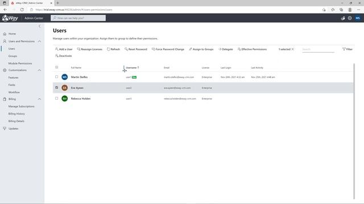Collapse the Billing section
364x204 pixels.
pos(39,99)
